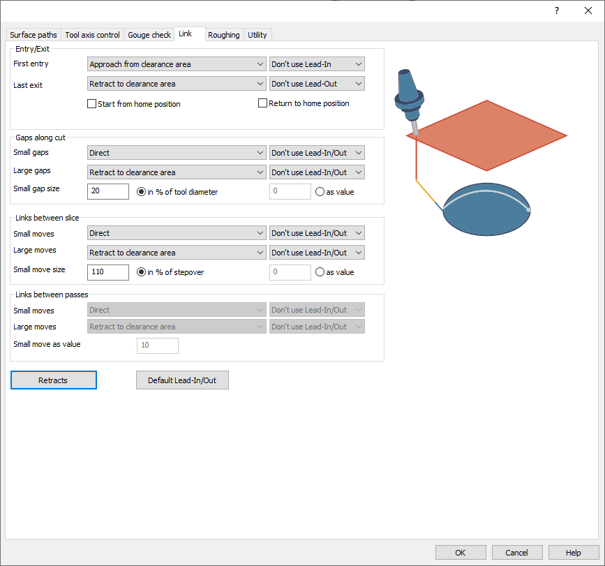Switch to the Surface paths tab
Viewport: 605px width, 566px height.
(33, 35)
